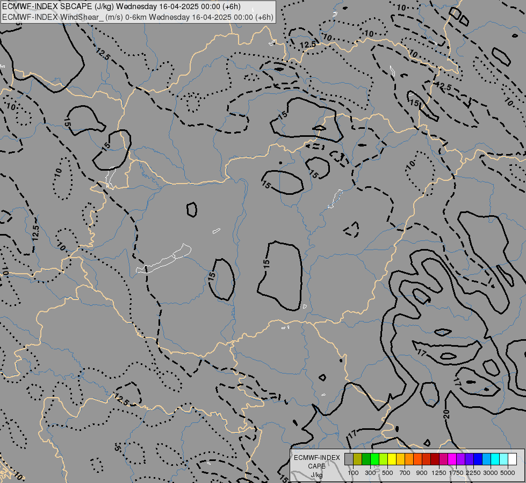Select the white swatch at legend end
Viewport: 526px width, 483px height.
[x=512, y=459]
